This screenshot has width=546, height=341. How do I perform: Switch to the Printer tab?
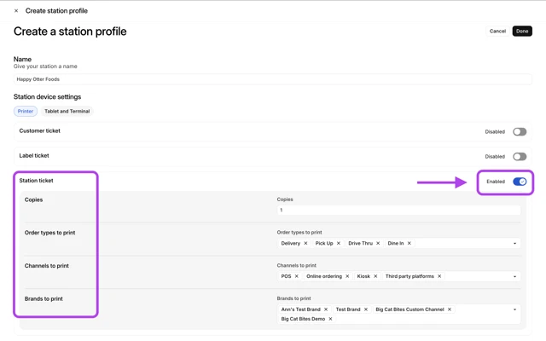point(26,111)
